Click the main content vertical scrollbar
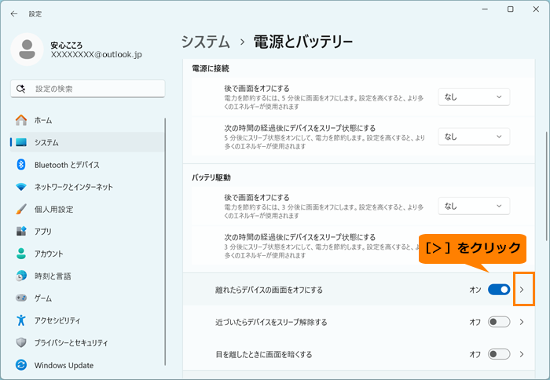The width and height of the screenshot is (550, 380). 546,186
